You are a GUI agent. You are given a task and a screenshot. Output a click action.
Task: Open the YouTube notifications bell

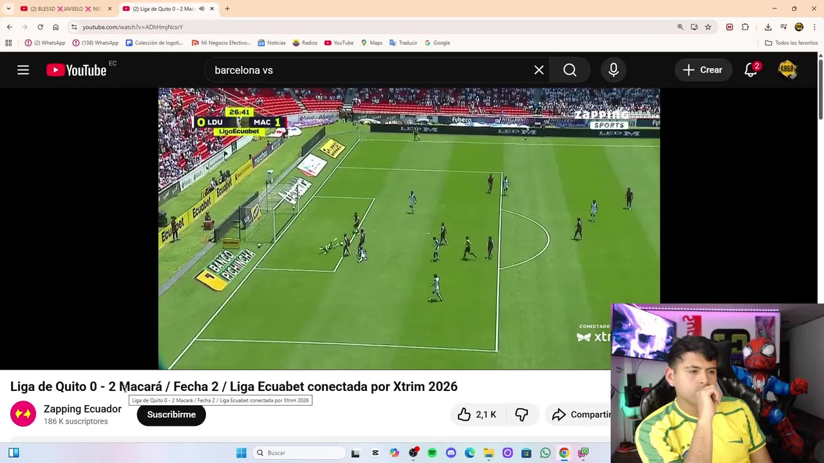[x=751, y=70]
